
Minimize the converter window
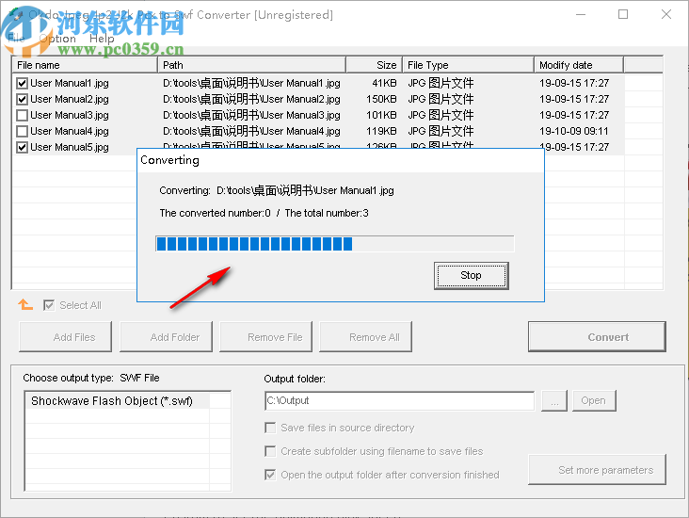(x=581, y=14)
